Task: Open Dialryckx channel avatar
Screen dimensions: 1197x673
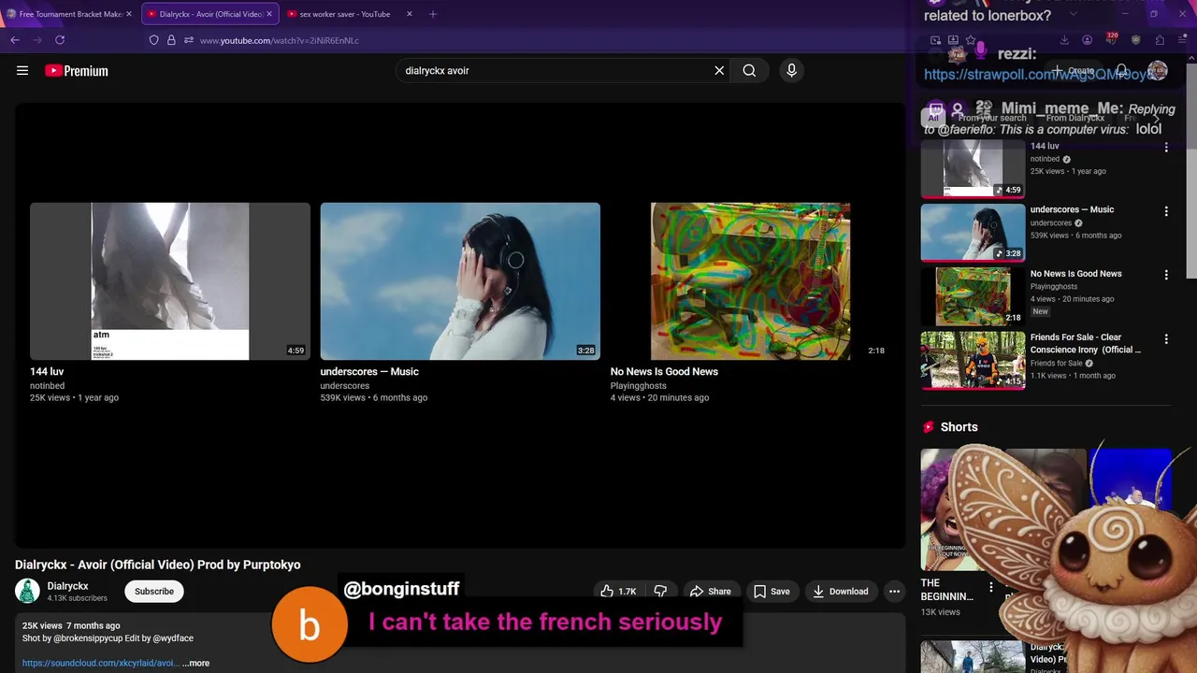Action: (x=28, y=591)
